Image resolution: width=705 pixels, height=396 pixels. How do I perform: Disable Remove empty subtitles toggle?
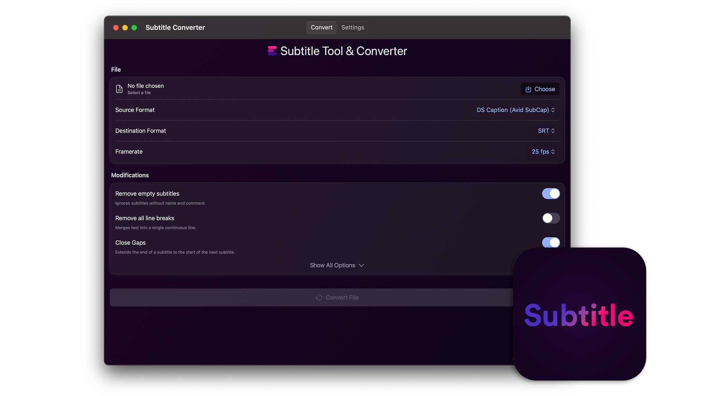[x=551, y=194]
